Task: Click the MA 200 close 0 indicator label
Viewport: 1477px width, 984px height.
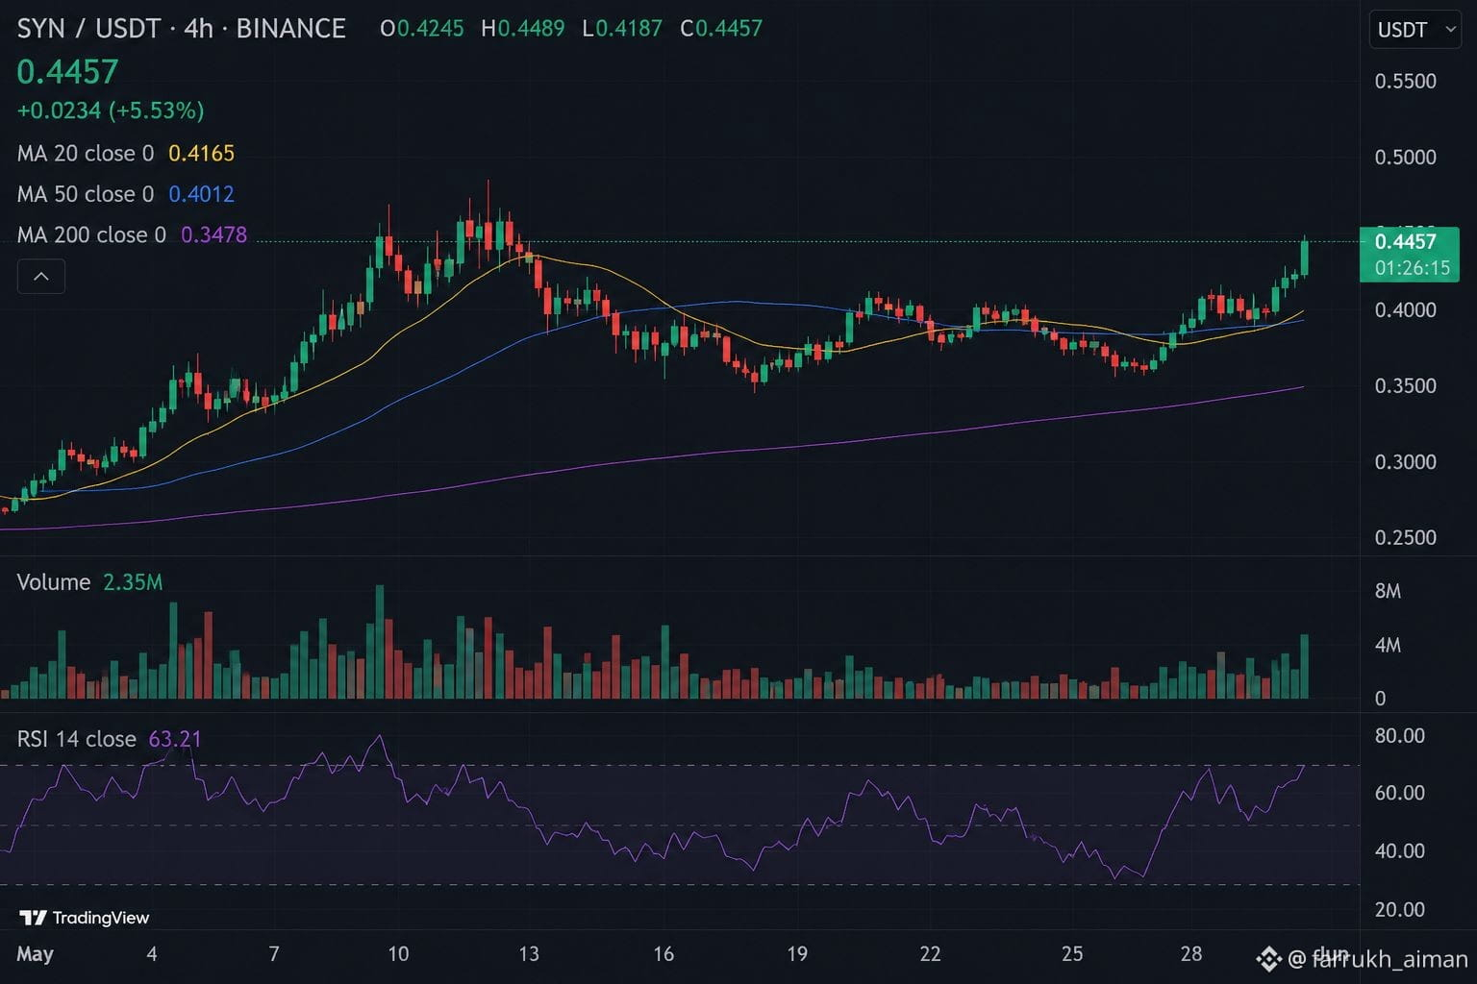Action: [x=91, y=234]
